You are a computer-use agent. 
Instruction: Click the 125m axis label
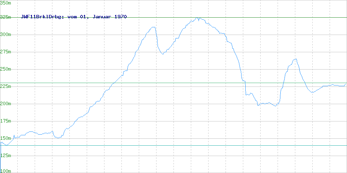(x=6, y=156)
